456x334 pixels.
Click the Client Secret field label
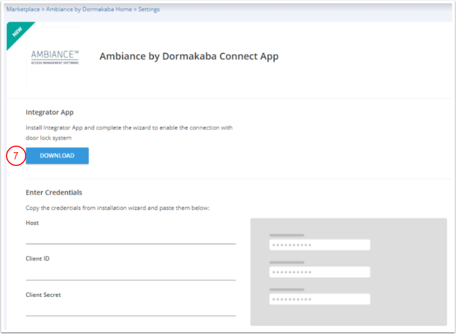[x=43, y=295]
